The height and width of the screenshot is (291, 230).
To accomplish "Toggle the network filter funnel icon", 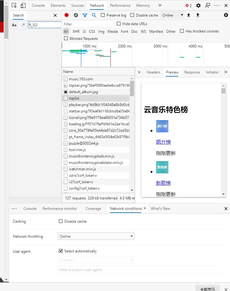I will [x=85, y=15].
